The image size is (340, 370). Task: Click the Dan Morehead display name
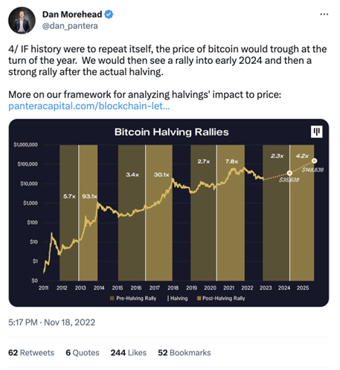[x=72, y=14]
